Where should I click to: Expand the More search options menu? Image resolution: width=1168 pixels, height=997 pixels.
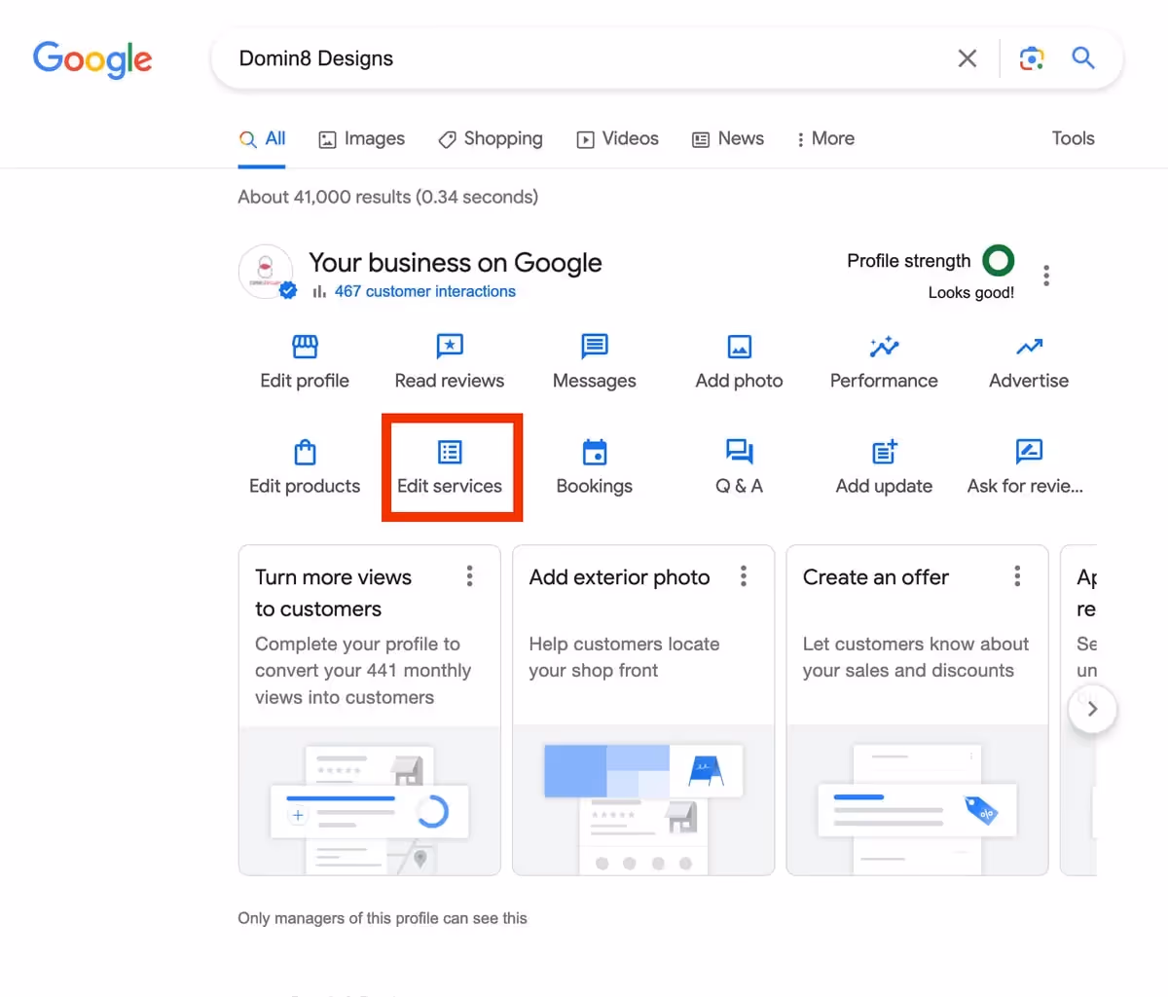(825, 139)
